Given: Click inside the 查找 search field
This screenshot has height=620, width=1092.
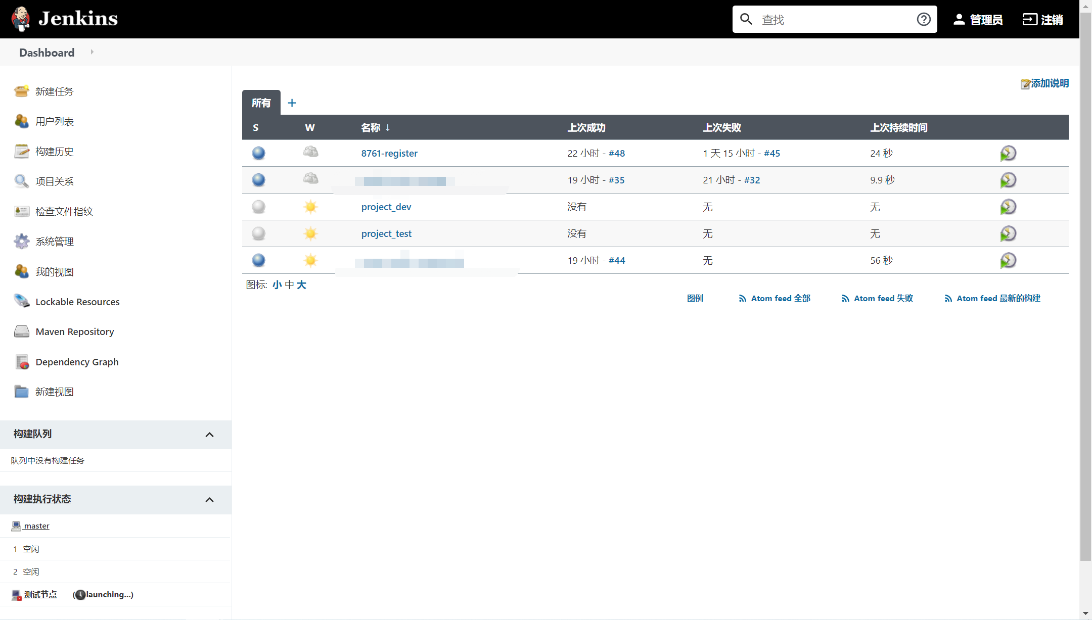Looking at the screenshot, I should click(834, 19).
